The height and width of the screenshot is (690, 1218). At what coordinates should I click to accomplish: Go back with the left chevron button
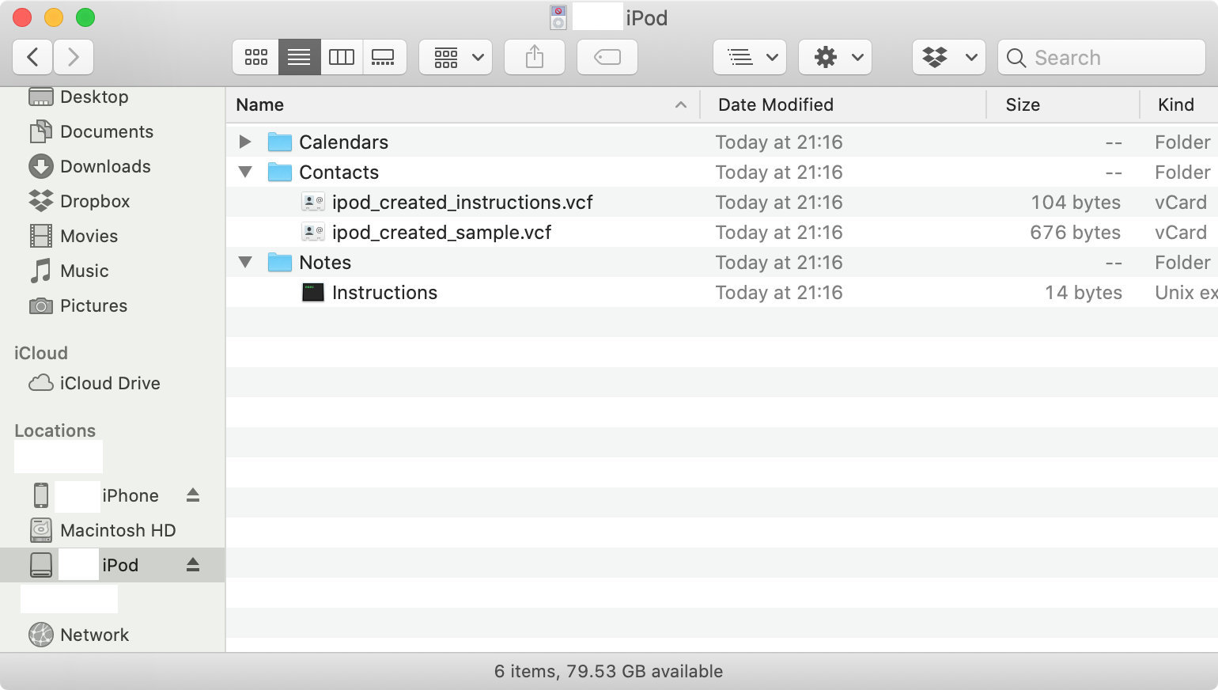pyautogui.click(x=32, y=57)
